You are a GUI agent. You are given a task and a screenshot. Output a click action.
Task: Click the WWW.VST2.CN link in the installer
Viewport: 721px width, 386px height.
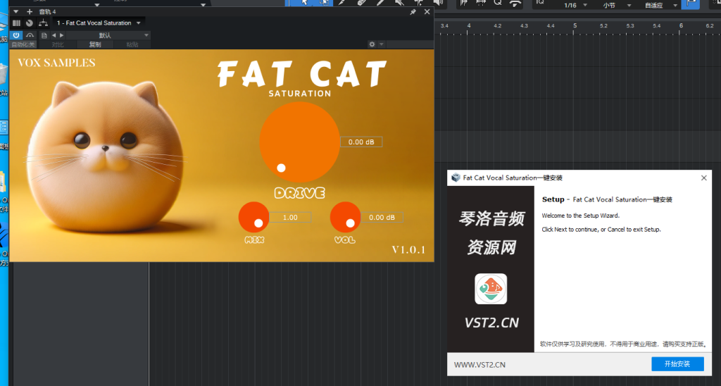coord(479,365)
